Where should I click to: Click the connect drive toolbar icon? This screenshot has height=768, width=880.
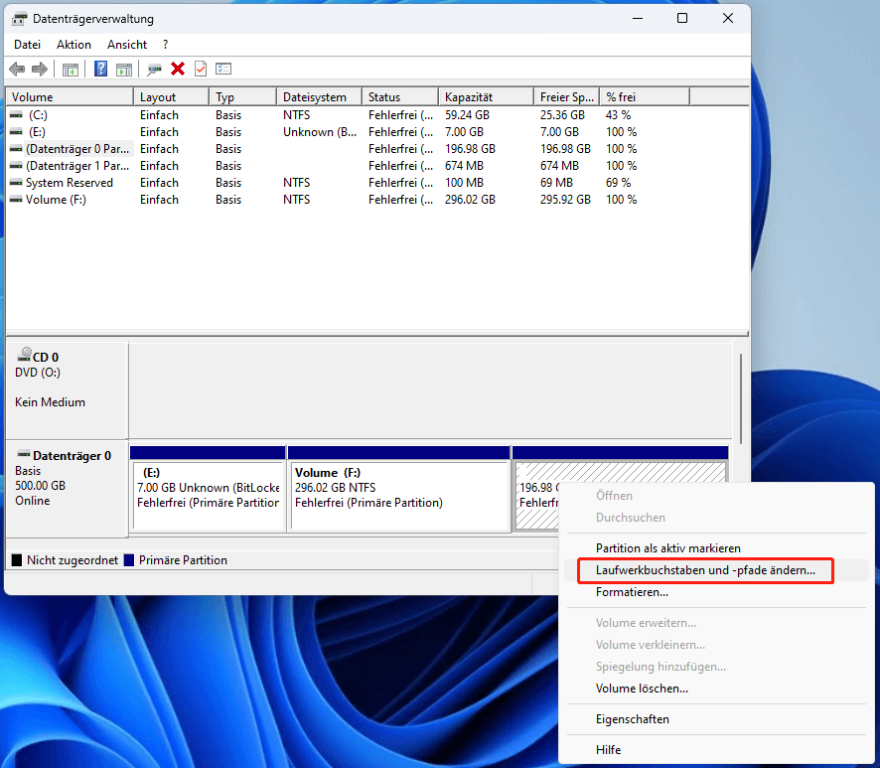click(154, 69)
